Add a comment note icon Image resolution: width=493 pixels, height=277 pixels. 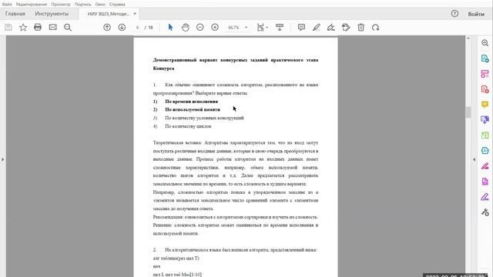[301, 28]
